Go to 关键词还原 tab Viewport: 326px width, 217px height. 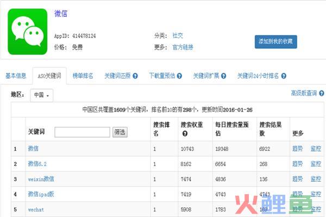pyautogui.click(x=117, y=76)
